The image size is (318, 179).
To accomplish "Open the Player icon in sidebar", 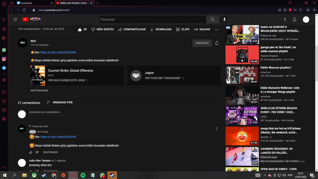I will pyautogui.click(x=4, y=80).
